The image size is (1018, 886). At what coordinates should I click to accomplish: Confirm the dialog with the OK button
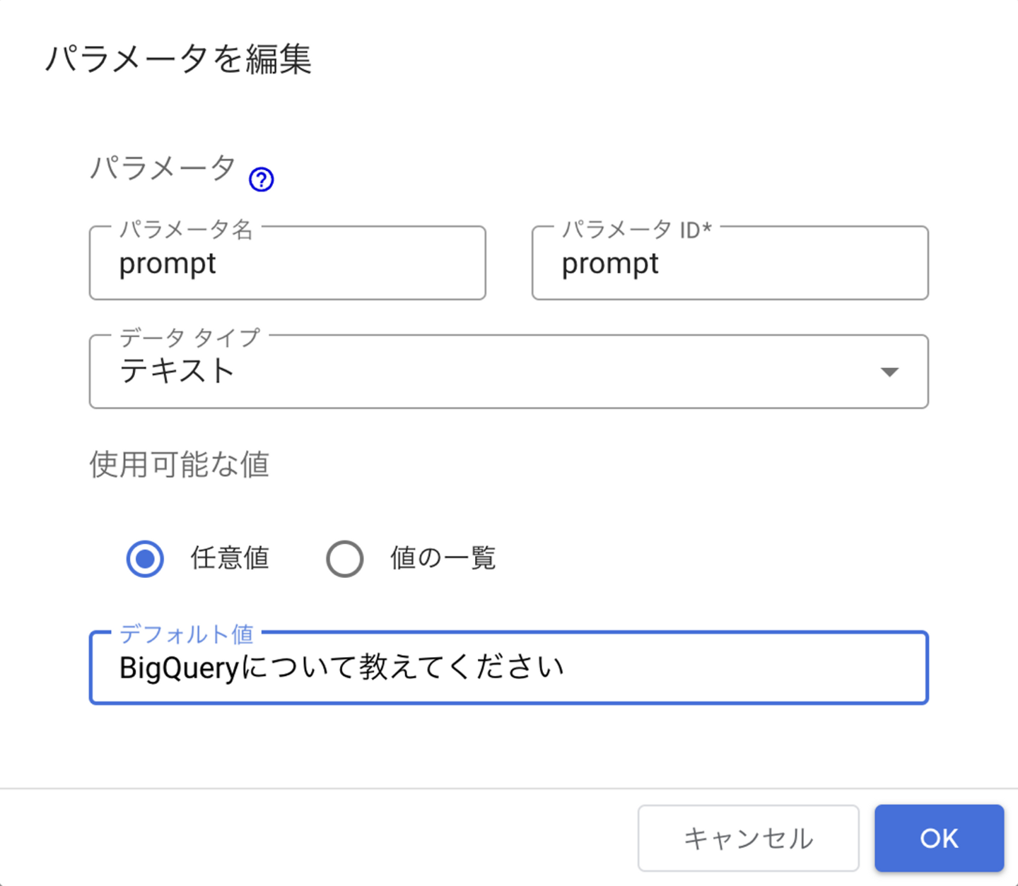939,838
